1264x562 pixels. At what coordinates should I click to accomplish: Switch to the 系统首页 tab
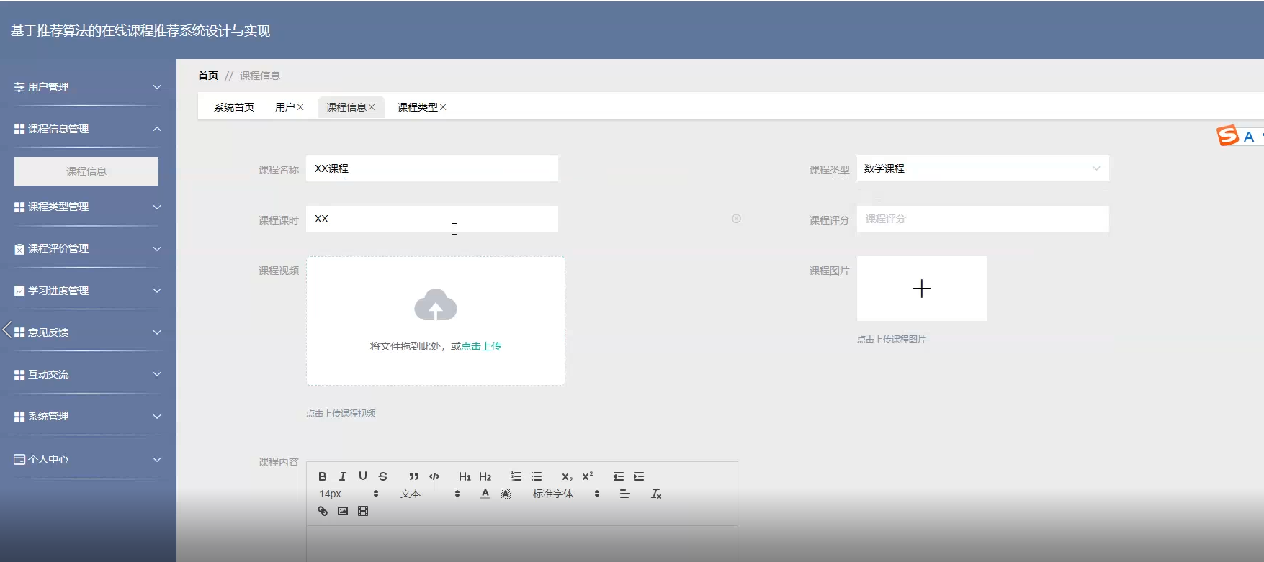coord(234,107)
